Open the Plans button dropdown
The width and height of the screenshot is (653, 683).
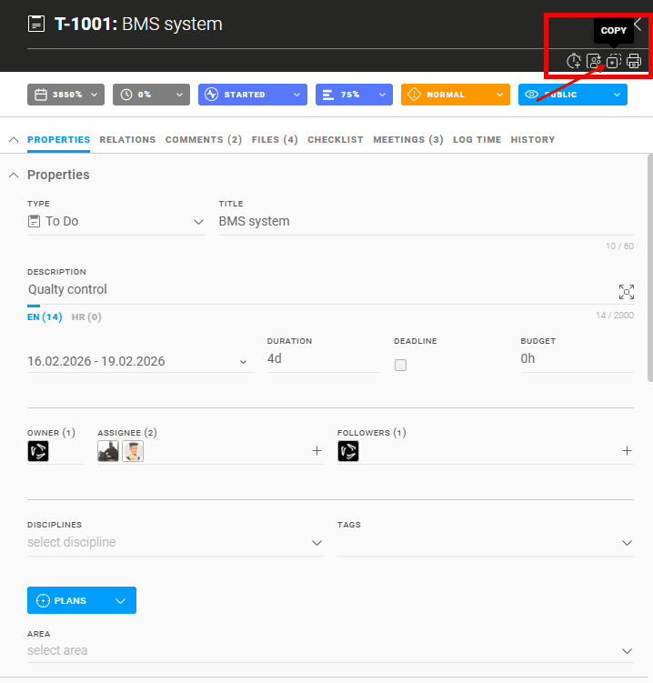click(82, 600)
